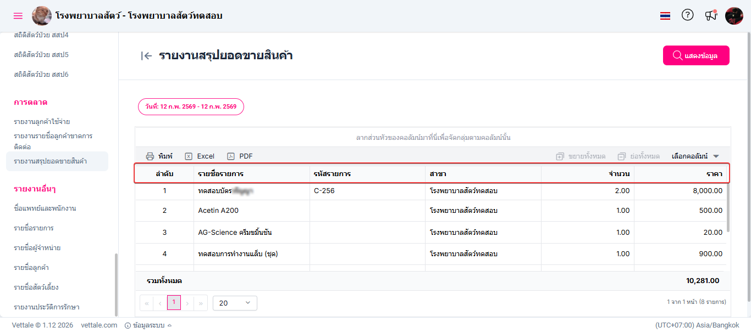Click the Thai flag language icon
751x333 pixels.
pyautogui.click(x=665, y=16)
